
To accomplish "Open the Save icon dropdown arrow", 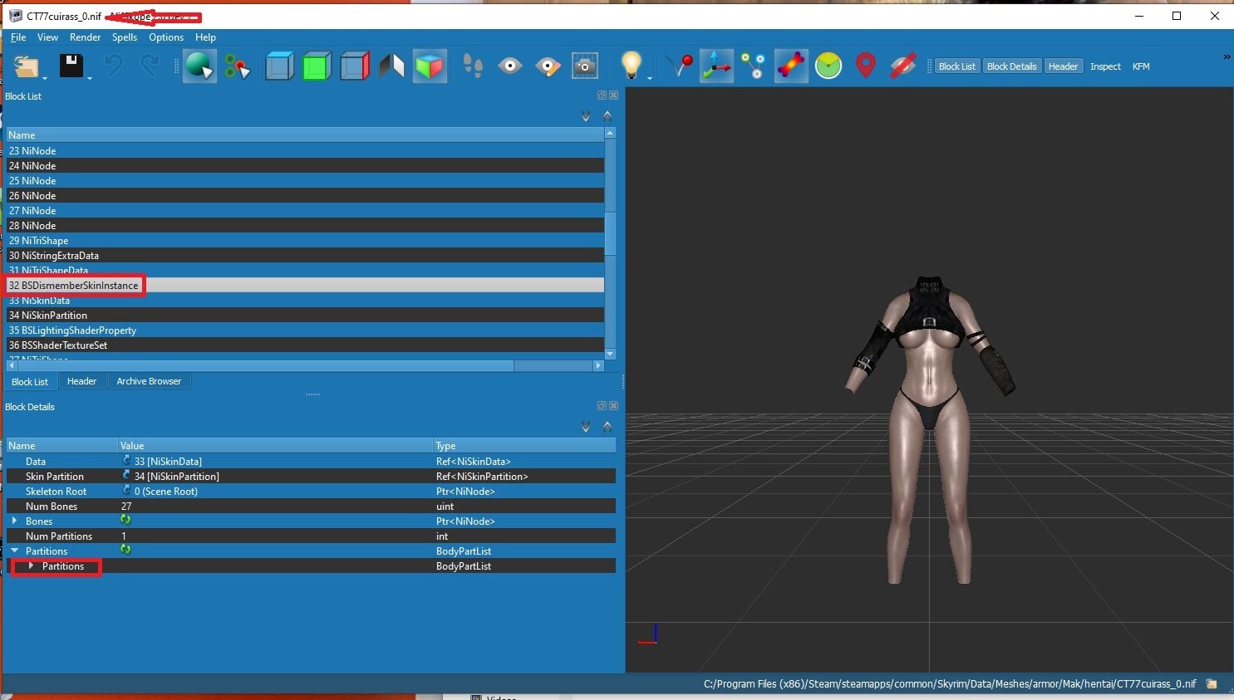I will pos(89,78).
